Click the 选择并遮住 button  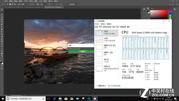73,4
